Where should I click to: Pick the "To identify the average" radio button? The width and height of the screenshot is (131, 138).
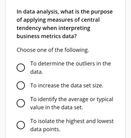pyautogui.click(x=21, y=103)
